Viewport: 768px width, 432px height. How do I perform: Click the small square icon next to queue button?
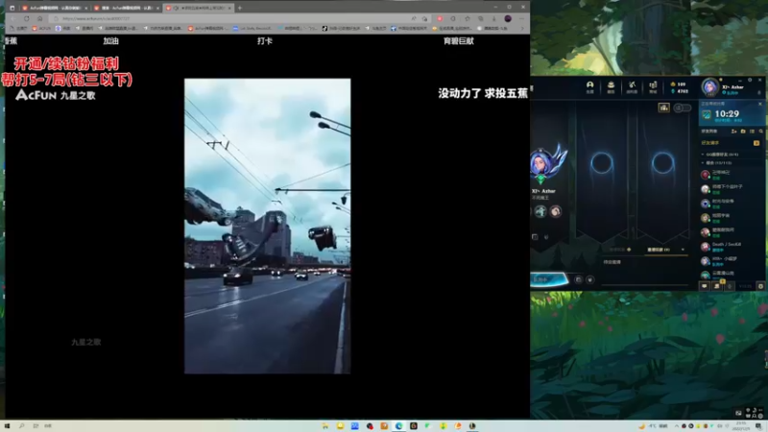click(578, 279)
